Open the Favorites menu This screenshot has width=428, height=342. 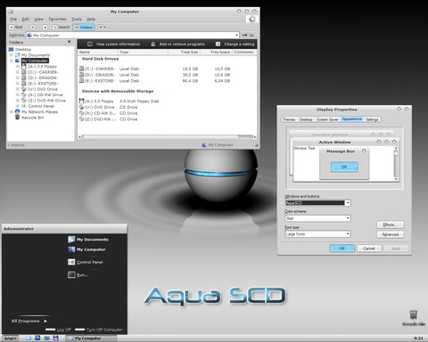click(57, 19)
